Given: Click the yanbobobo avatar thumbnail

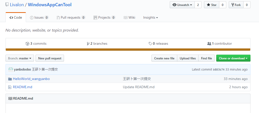Looking at the screenshot, I should pyautogui.click(x=10, y=69).
